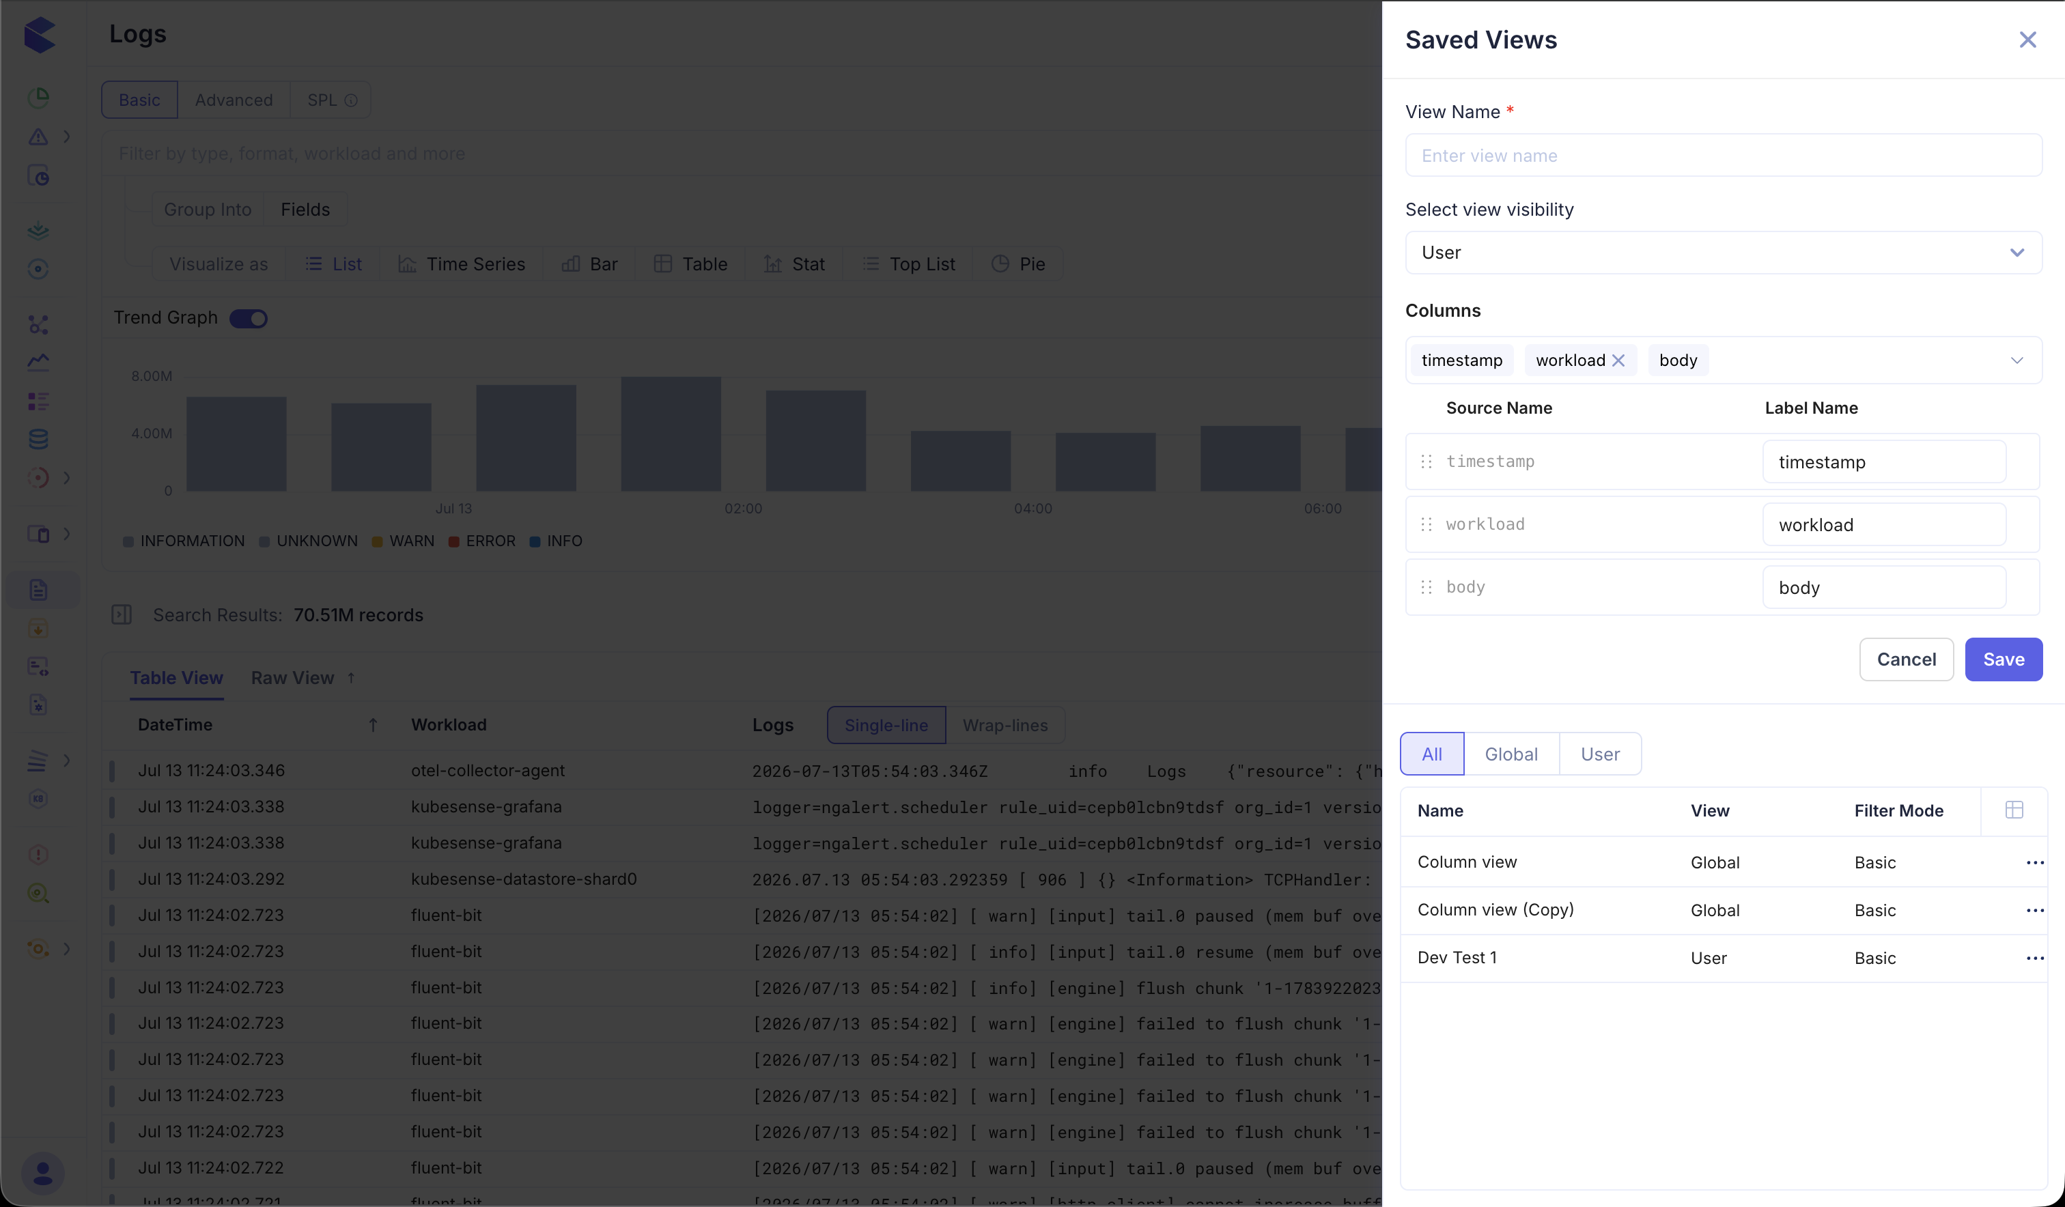Toggle the Trend Graph switch
Image resolution: width=2065 pixels, height=1207 pixels.
(x=249, y=318)
